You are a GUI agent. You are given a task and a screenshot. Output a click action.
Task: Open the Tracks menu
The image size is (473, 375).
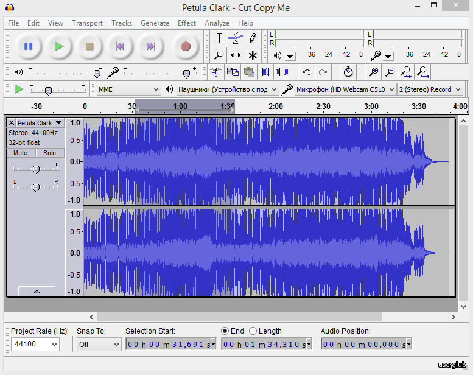pyautogui.click(x=122, y=23)
